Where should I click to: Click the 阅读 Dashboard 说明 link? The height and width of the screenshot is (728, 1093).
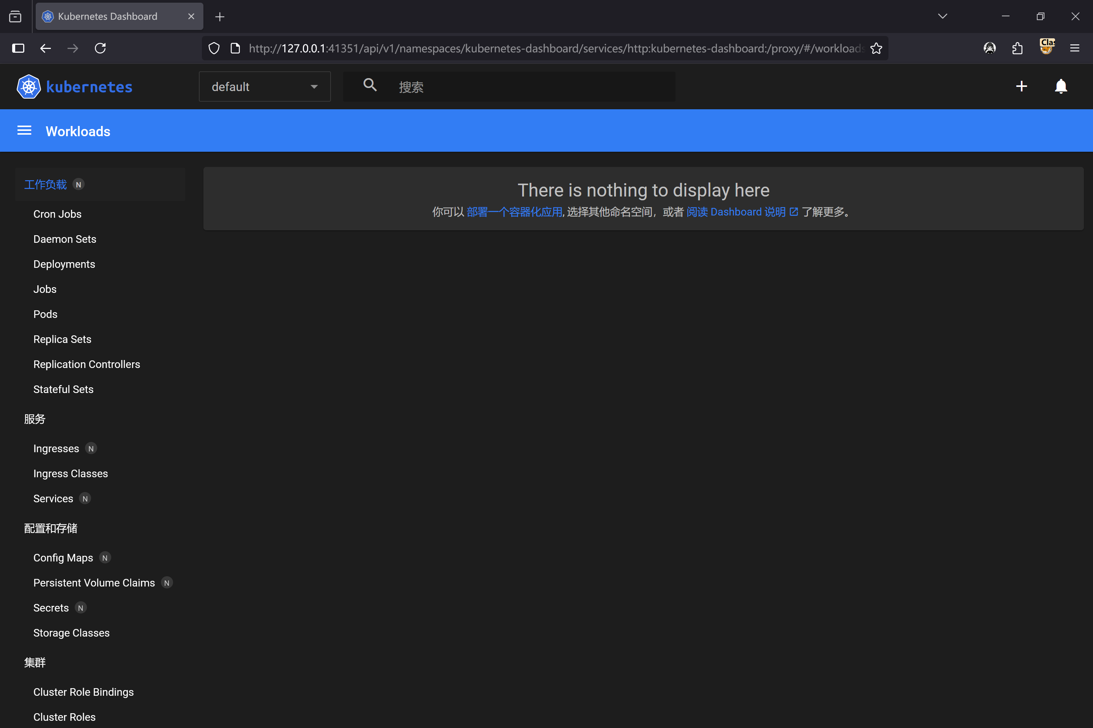coord(742,212)
